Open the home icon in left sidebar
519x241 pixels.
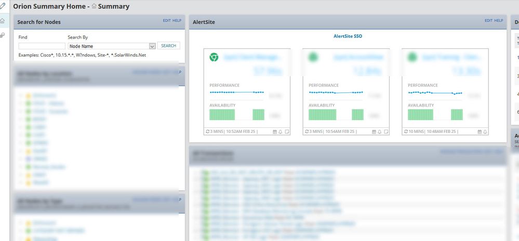pyautogui.click(x=3, y=21)
